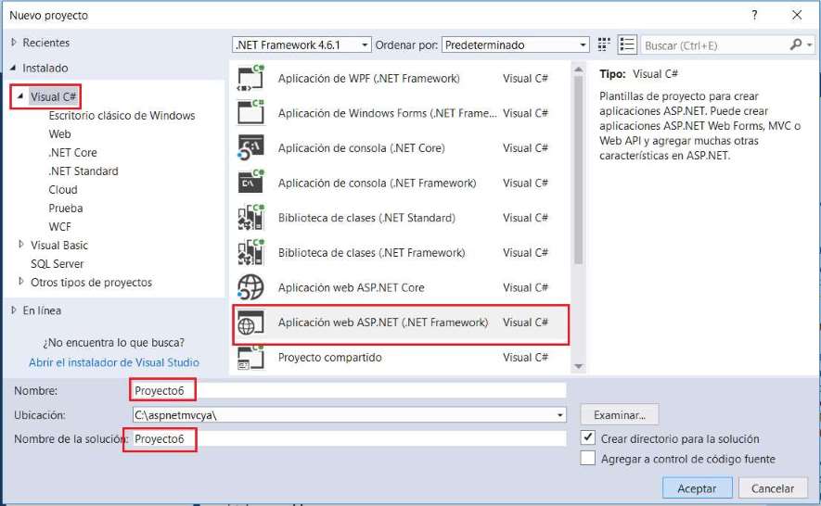Click the Proyecto compartido template icon

coord(250,358)
